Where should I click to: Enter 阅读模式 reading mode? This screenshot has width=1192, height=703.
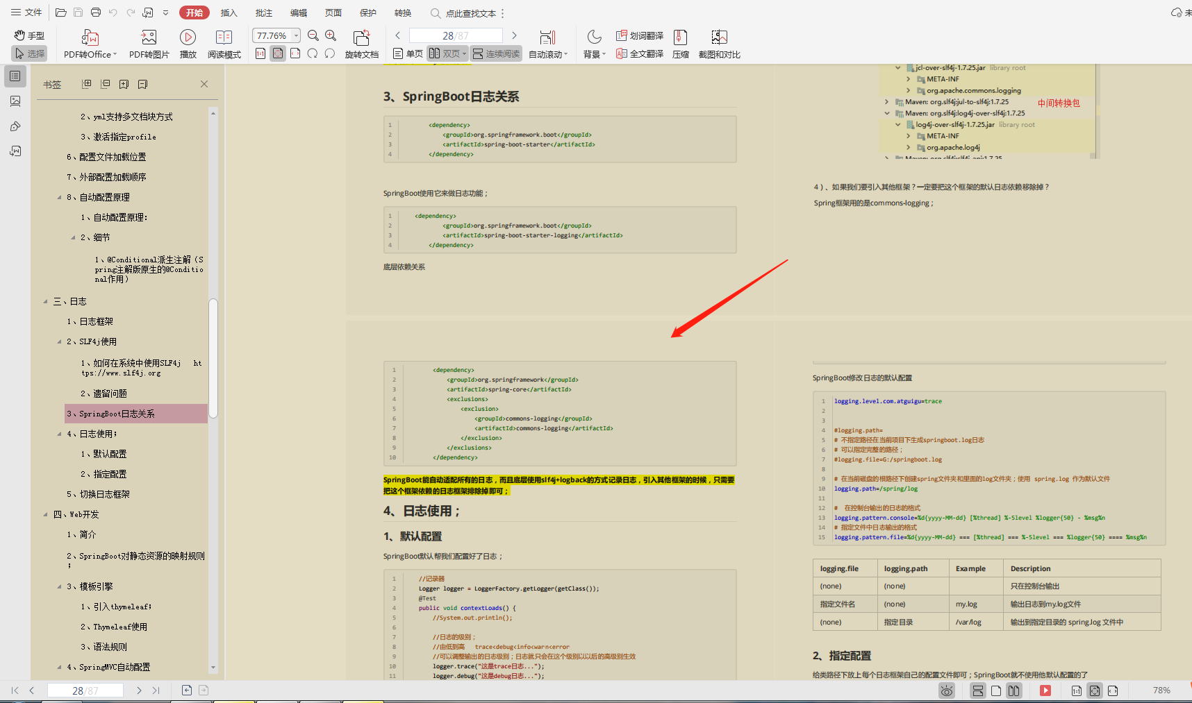tap(224, 42)
